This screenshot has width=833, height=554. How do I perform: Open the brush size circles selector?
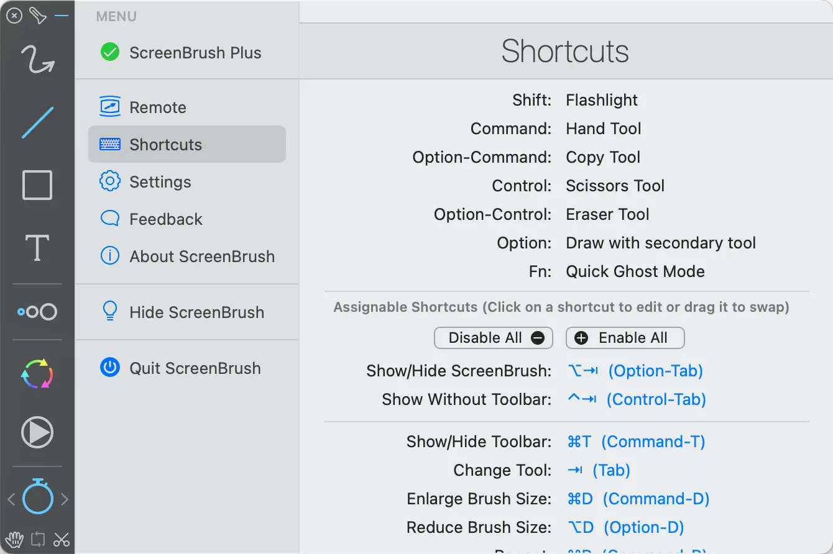[x=37, y=312]
